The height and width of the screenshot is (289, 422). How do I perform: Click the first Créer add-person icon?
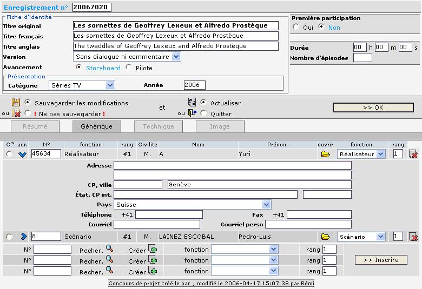pos(153,249)
